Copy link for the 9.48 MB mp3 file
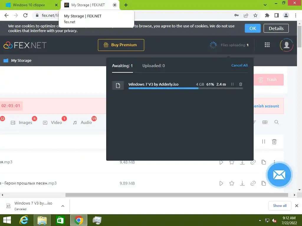The image size is (302, 226). [x=253, y=162]
